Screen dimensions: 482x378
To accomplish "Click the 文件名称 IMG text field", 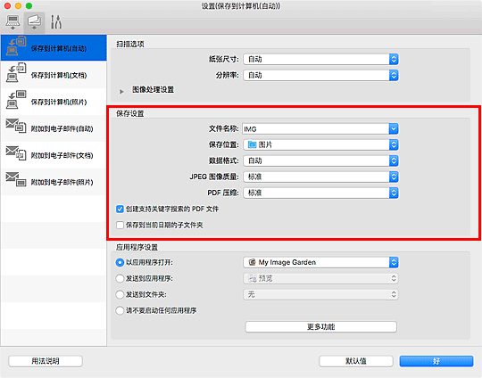I will point(315,129).
